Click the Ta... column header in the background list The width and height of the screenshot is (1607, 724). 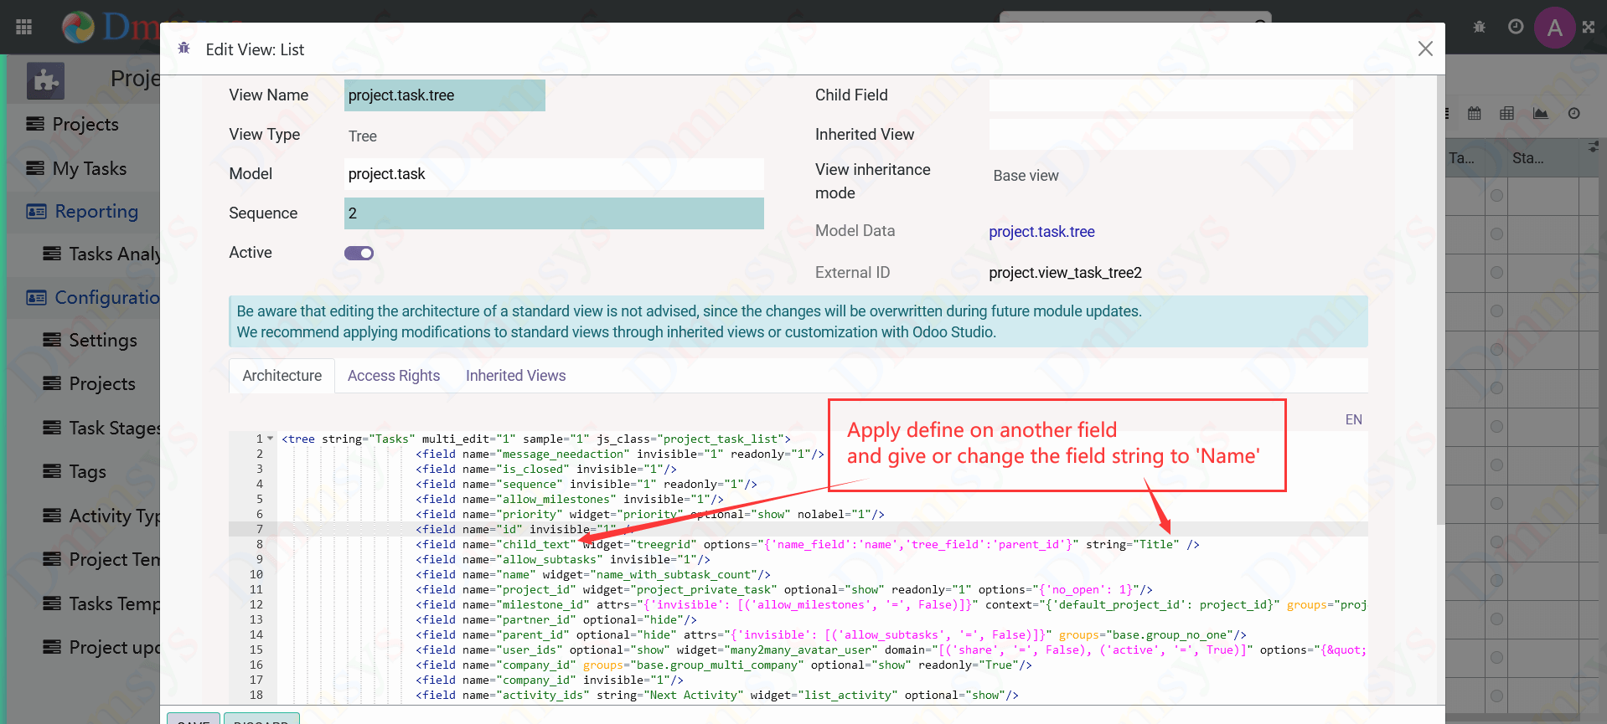click(1462, 158)
